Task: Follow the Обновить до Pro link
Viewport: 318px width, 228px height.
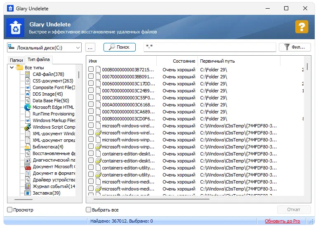Action: 282,221
